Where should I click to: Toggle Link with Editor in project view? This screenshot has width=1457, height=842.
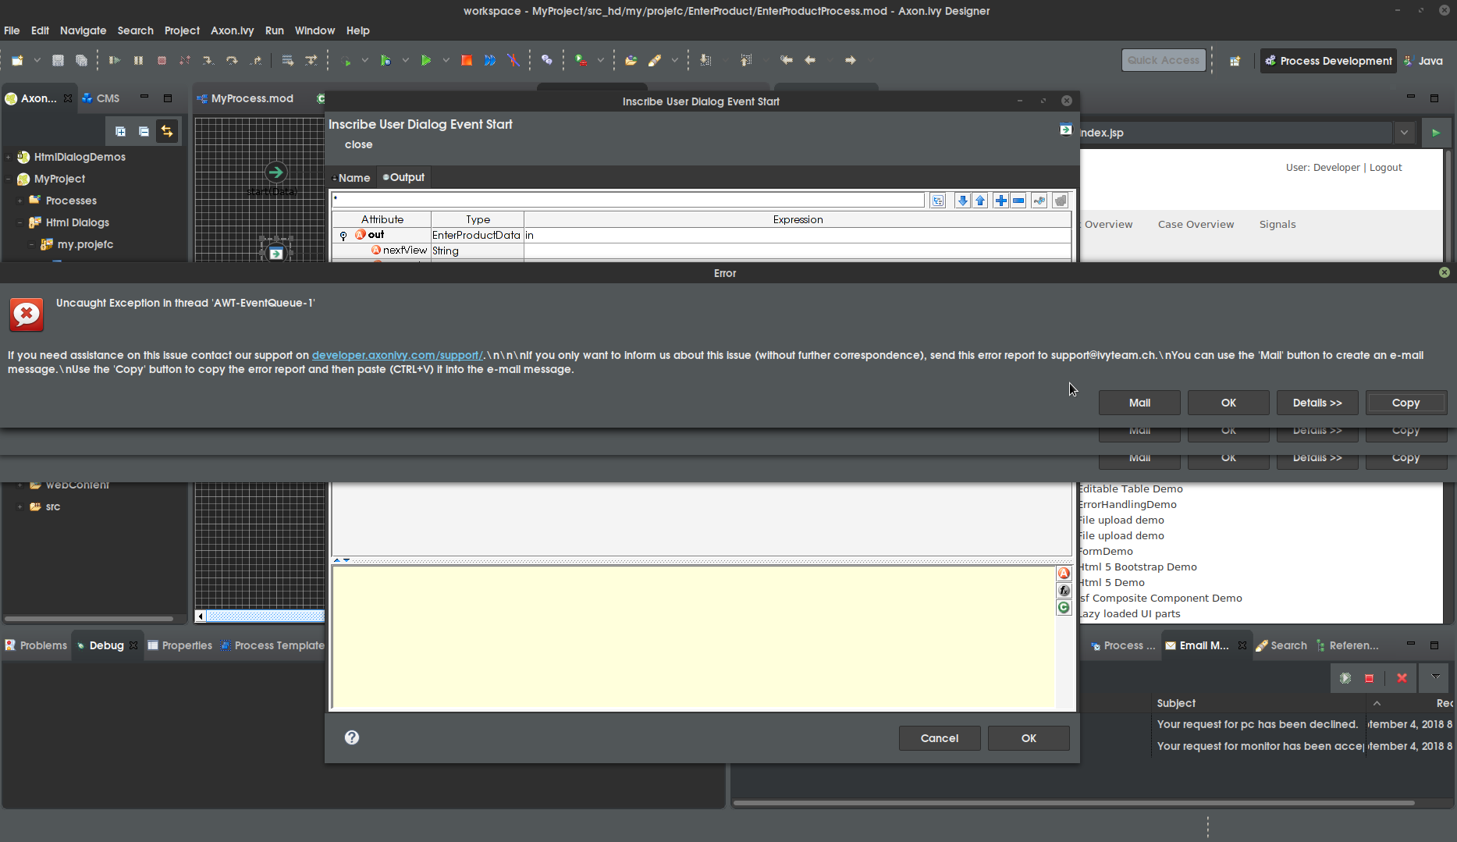tap(167, 131)
